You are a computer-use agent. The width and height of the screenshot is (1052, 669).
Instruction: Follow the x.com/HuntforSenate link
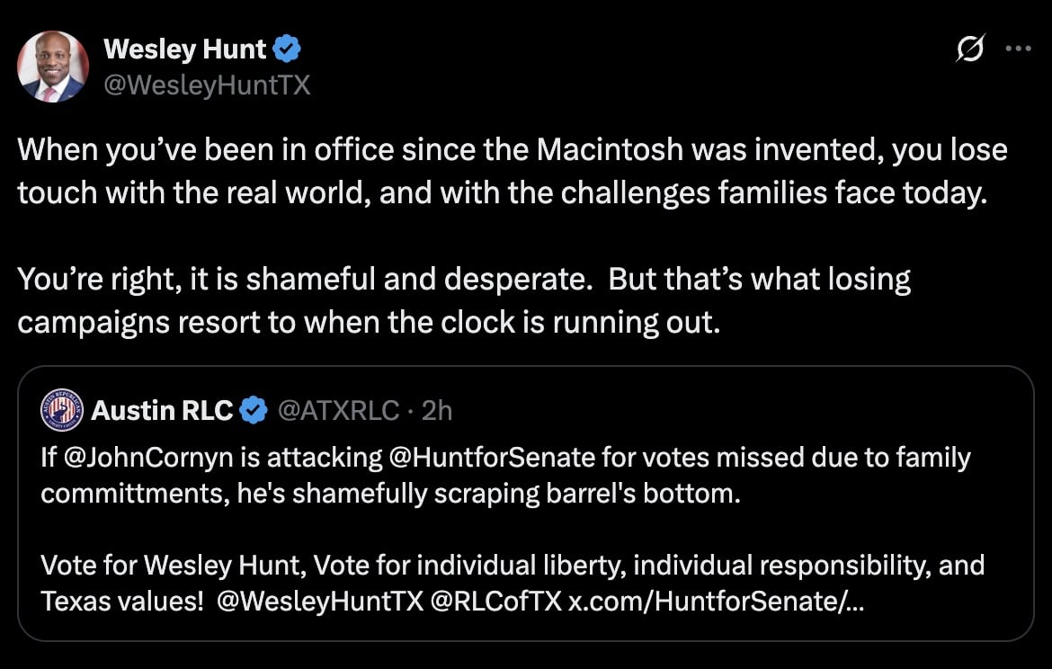pyautogui.click(x=717, y=602)
